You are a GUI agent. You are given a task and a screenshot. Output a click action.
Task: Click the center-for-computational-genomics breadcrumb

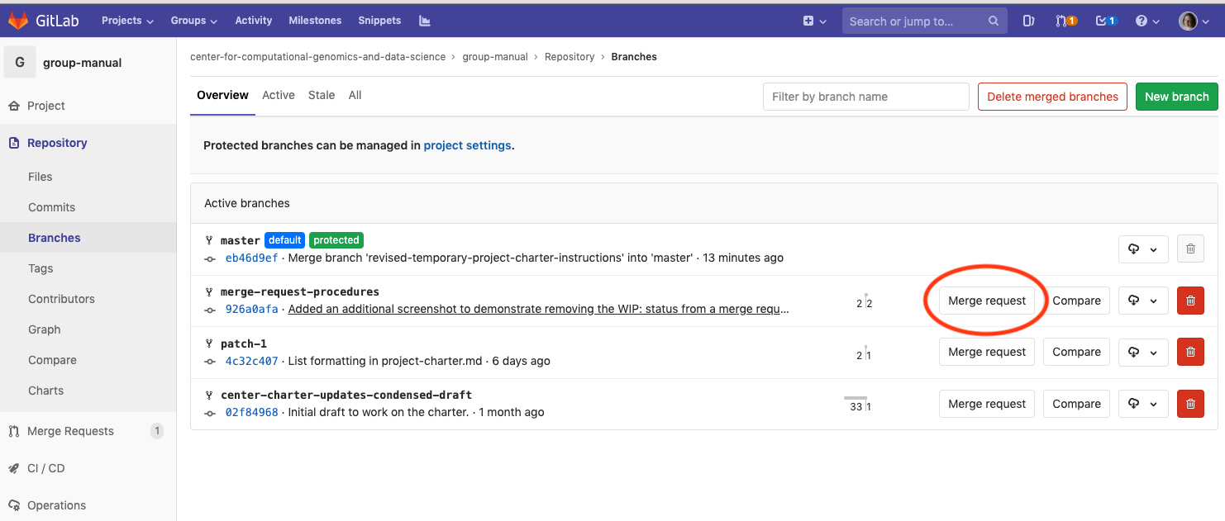pyautogui.click(x=317, y=57)
